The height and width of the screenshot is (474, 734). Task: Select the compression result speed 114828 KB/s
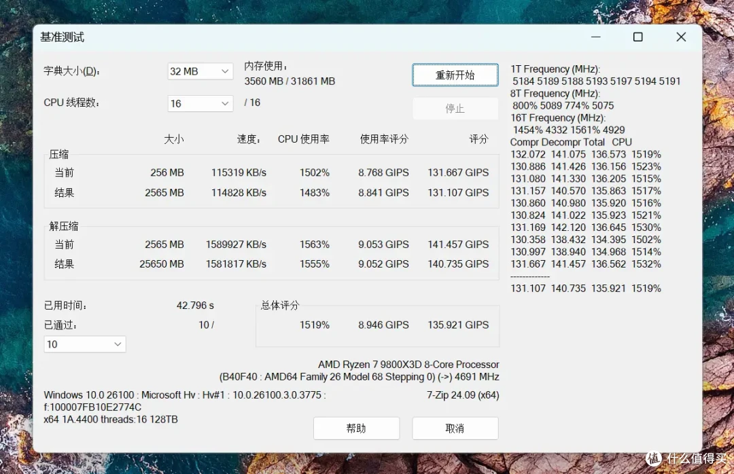[239, 193]
